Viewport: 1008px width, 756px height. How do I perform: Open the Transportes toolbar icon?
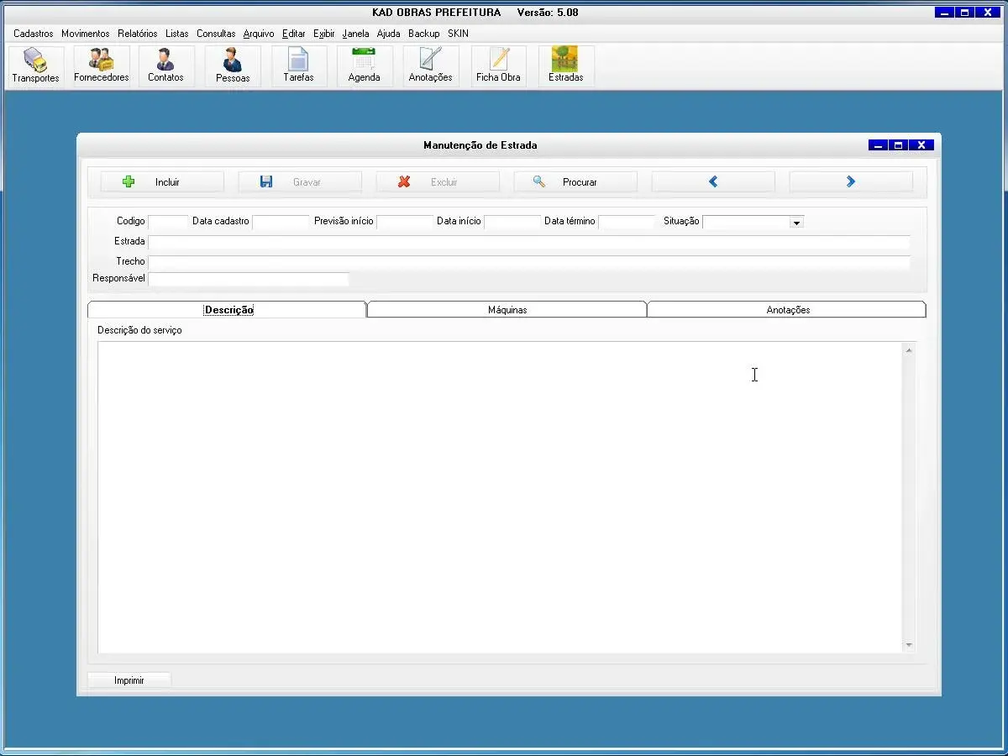click(x=36, y=66)
